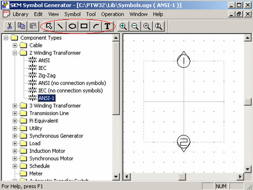Select the Arc drawing tool

pyautogui.click(x=96, y=26)
